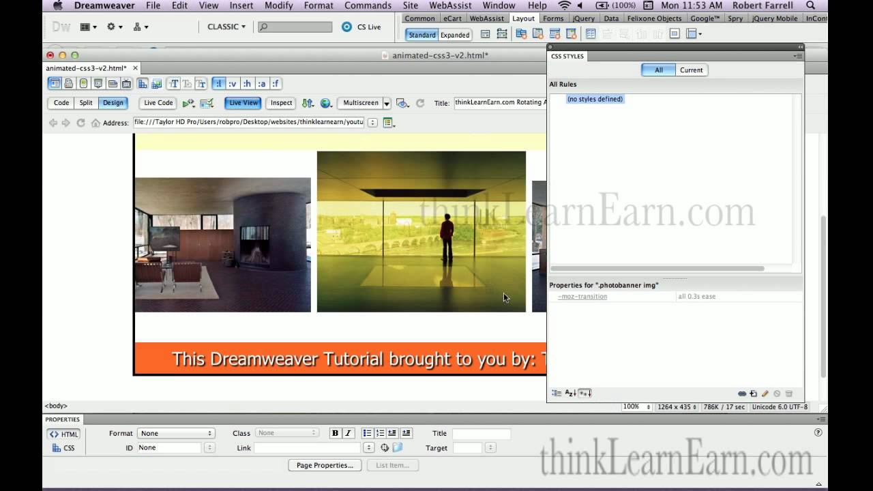Switch to the Spry insert tab

[x=735, y=18]
